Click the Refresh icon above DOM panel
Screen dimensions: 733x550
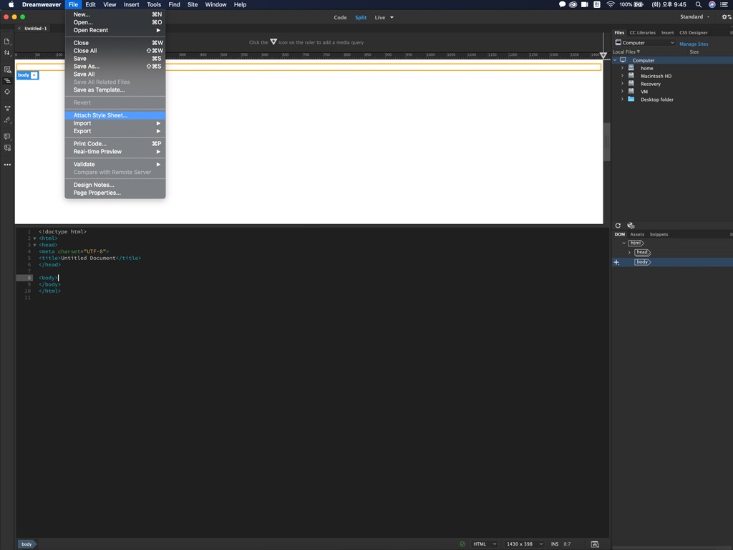[x=618, y=226]
